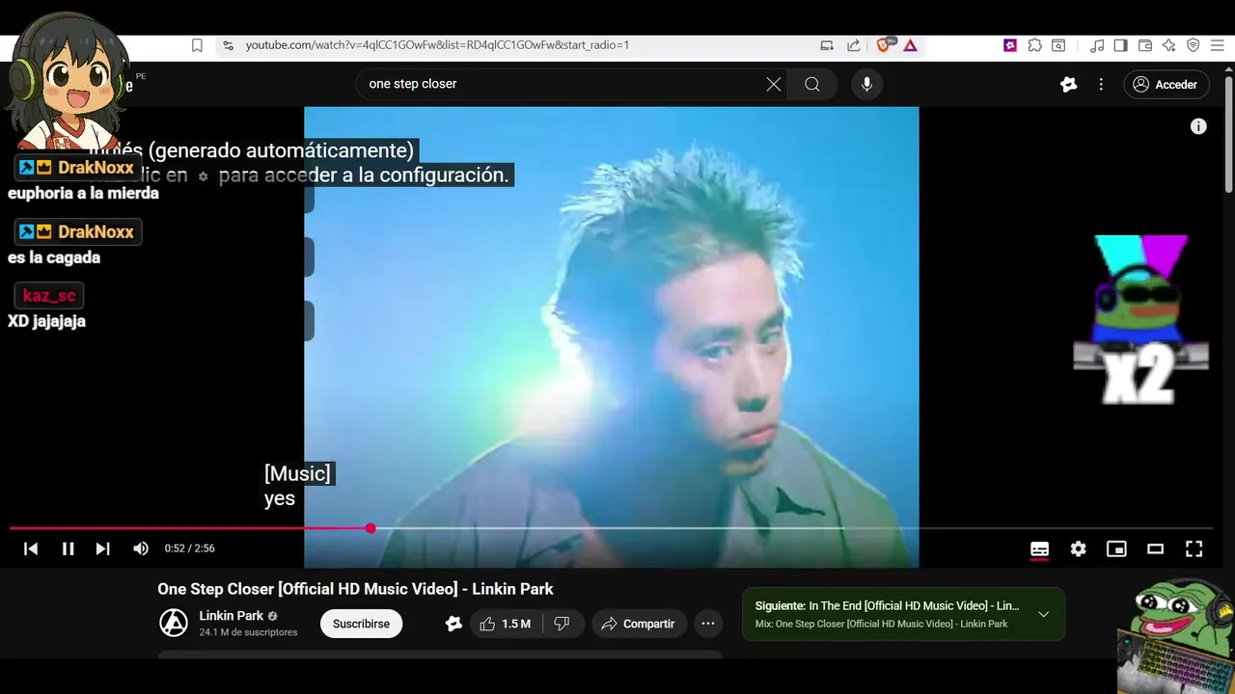
Task: Open the Brave Playlist music note icon
Action: (1097, 45)
